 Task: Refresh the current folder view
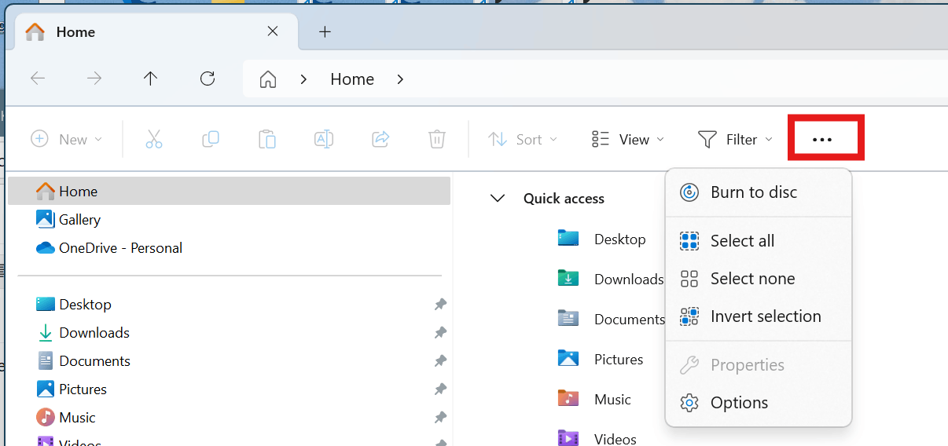pyautogui.click(x=208, y=79)
